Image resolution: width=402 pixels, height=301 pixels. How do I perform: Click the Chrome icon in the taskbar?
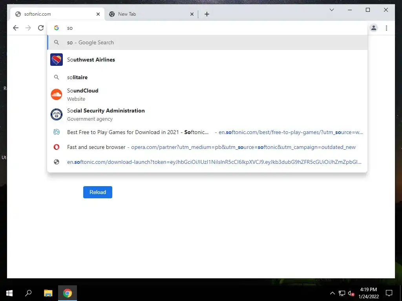pos(68,293)
